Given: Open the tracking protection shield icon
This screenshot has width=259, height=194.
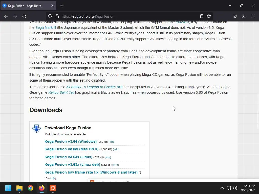Looking at the screenshot, I should point(50,16).
